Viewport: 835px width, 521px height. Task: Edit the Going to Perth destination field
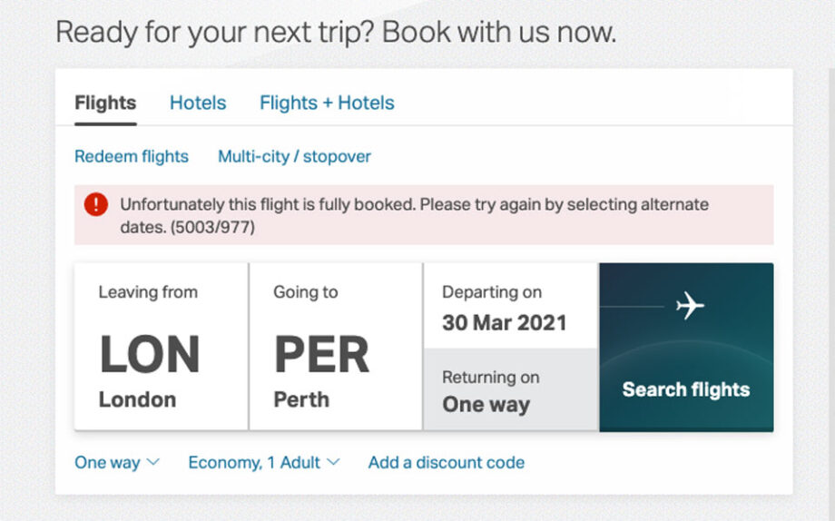[335, 347]
